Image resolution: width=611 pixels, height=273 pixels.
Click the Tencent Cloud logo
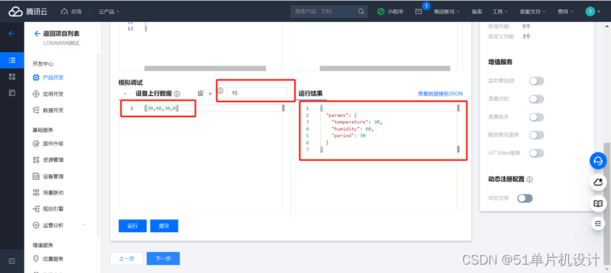click(x=28, y=11)
